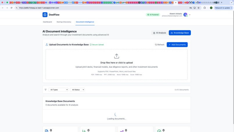Click the user email ashaolu24akeem@gmail.com
Viewport: 234px width, 132px height.
tap(172, 16)
